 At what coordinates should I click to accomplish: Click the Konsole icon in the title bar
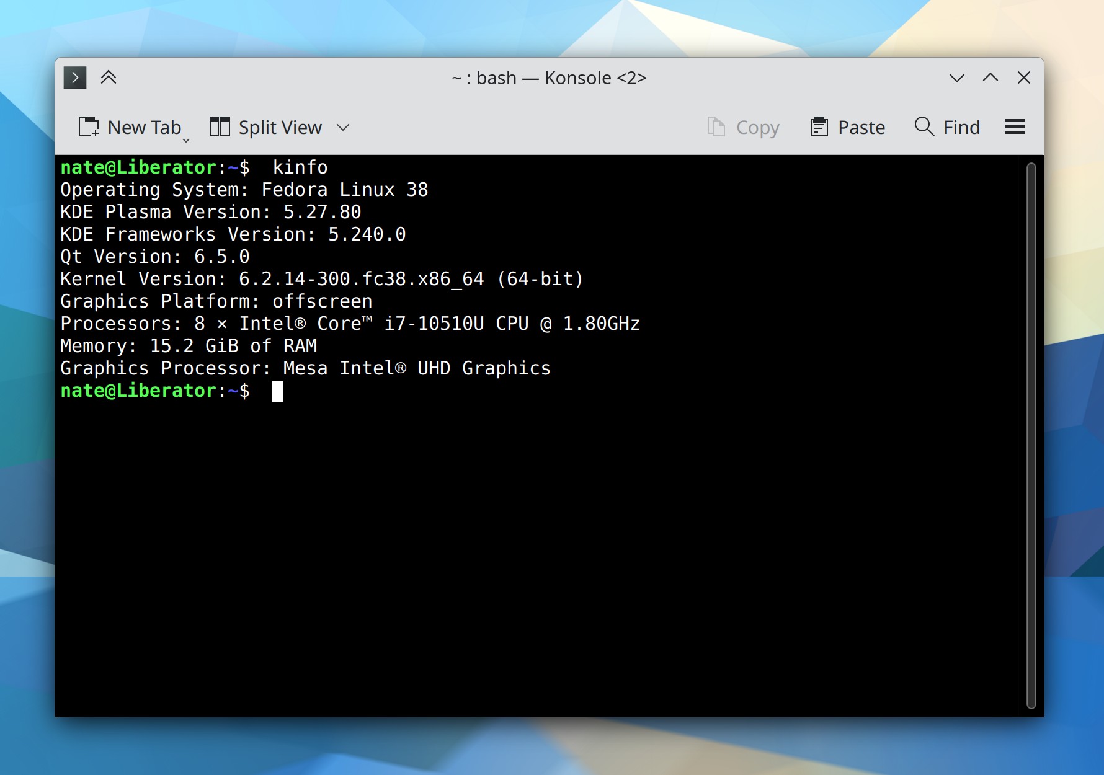click(x=75, y=77)
